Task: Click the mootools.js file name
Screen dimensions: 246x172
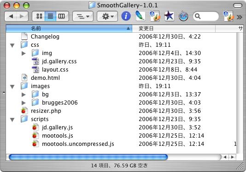Action: click(x=58, y=136)
